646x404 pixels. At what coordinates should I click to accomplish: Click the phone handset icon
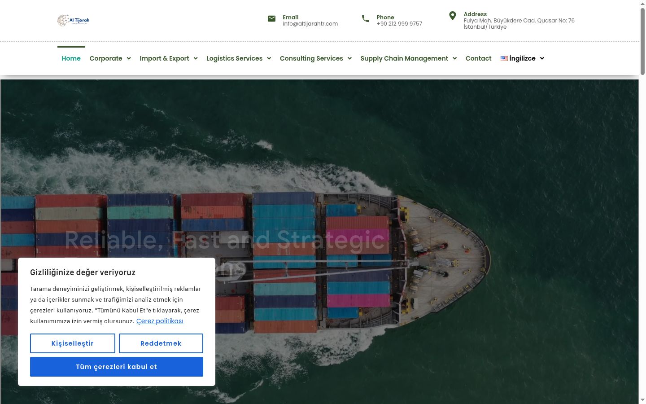click(x=365, y=18)
